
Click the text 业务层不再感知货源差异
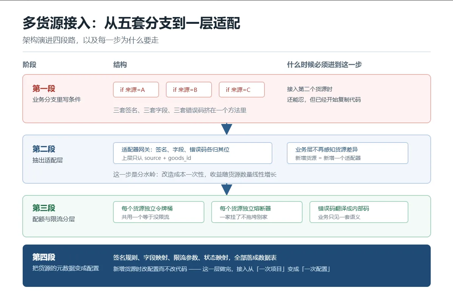pos(326,149)
